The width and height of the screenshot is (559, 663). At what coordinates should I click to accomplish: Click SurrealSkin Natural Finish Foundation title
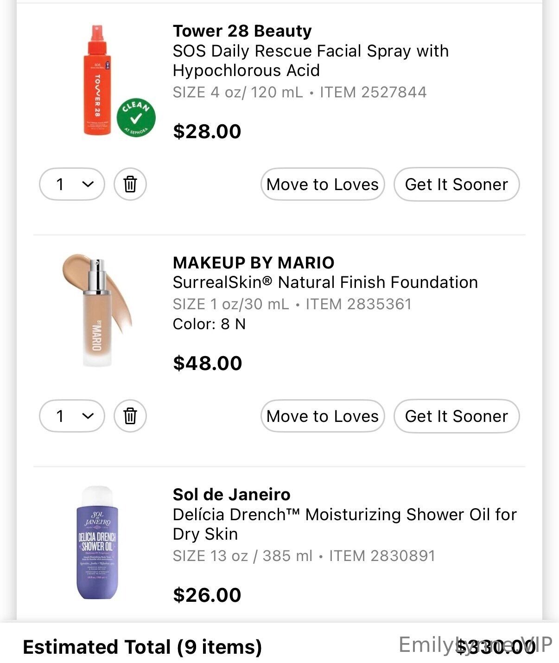pos(325,282)
